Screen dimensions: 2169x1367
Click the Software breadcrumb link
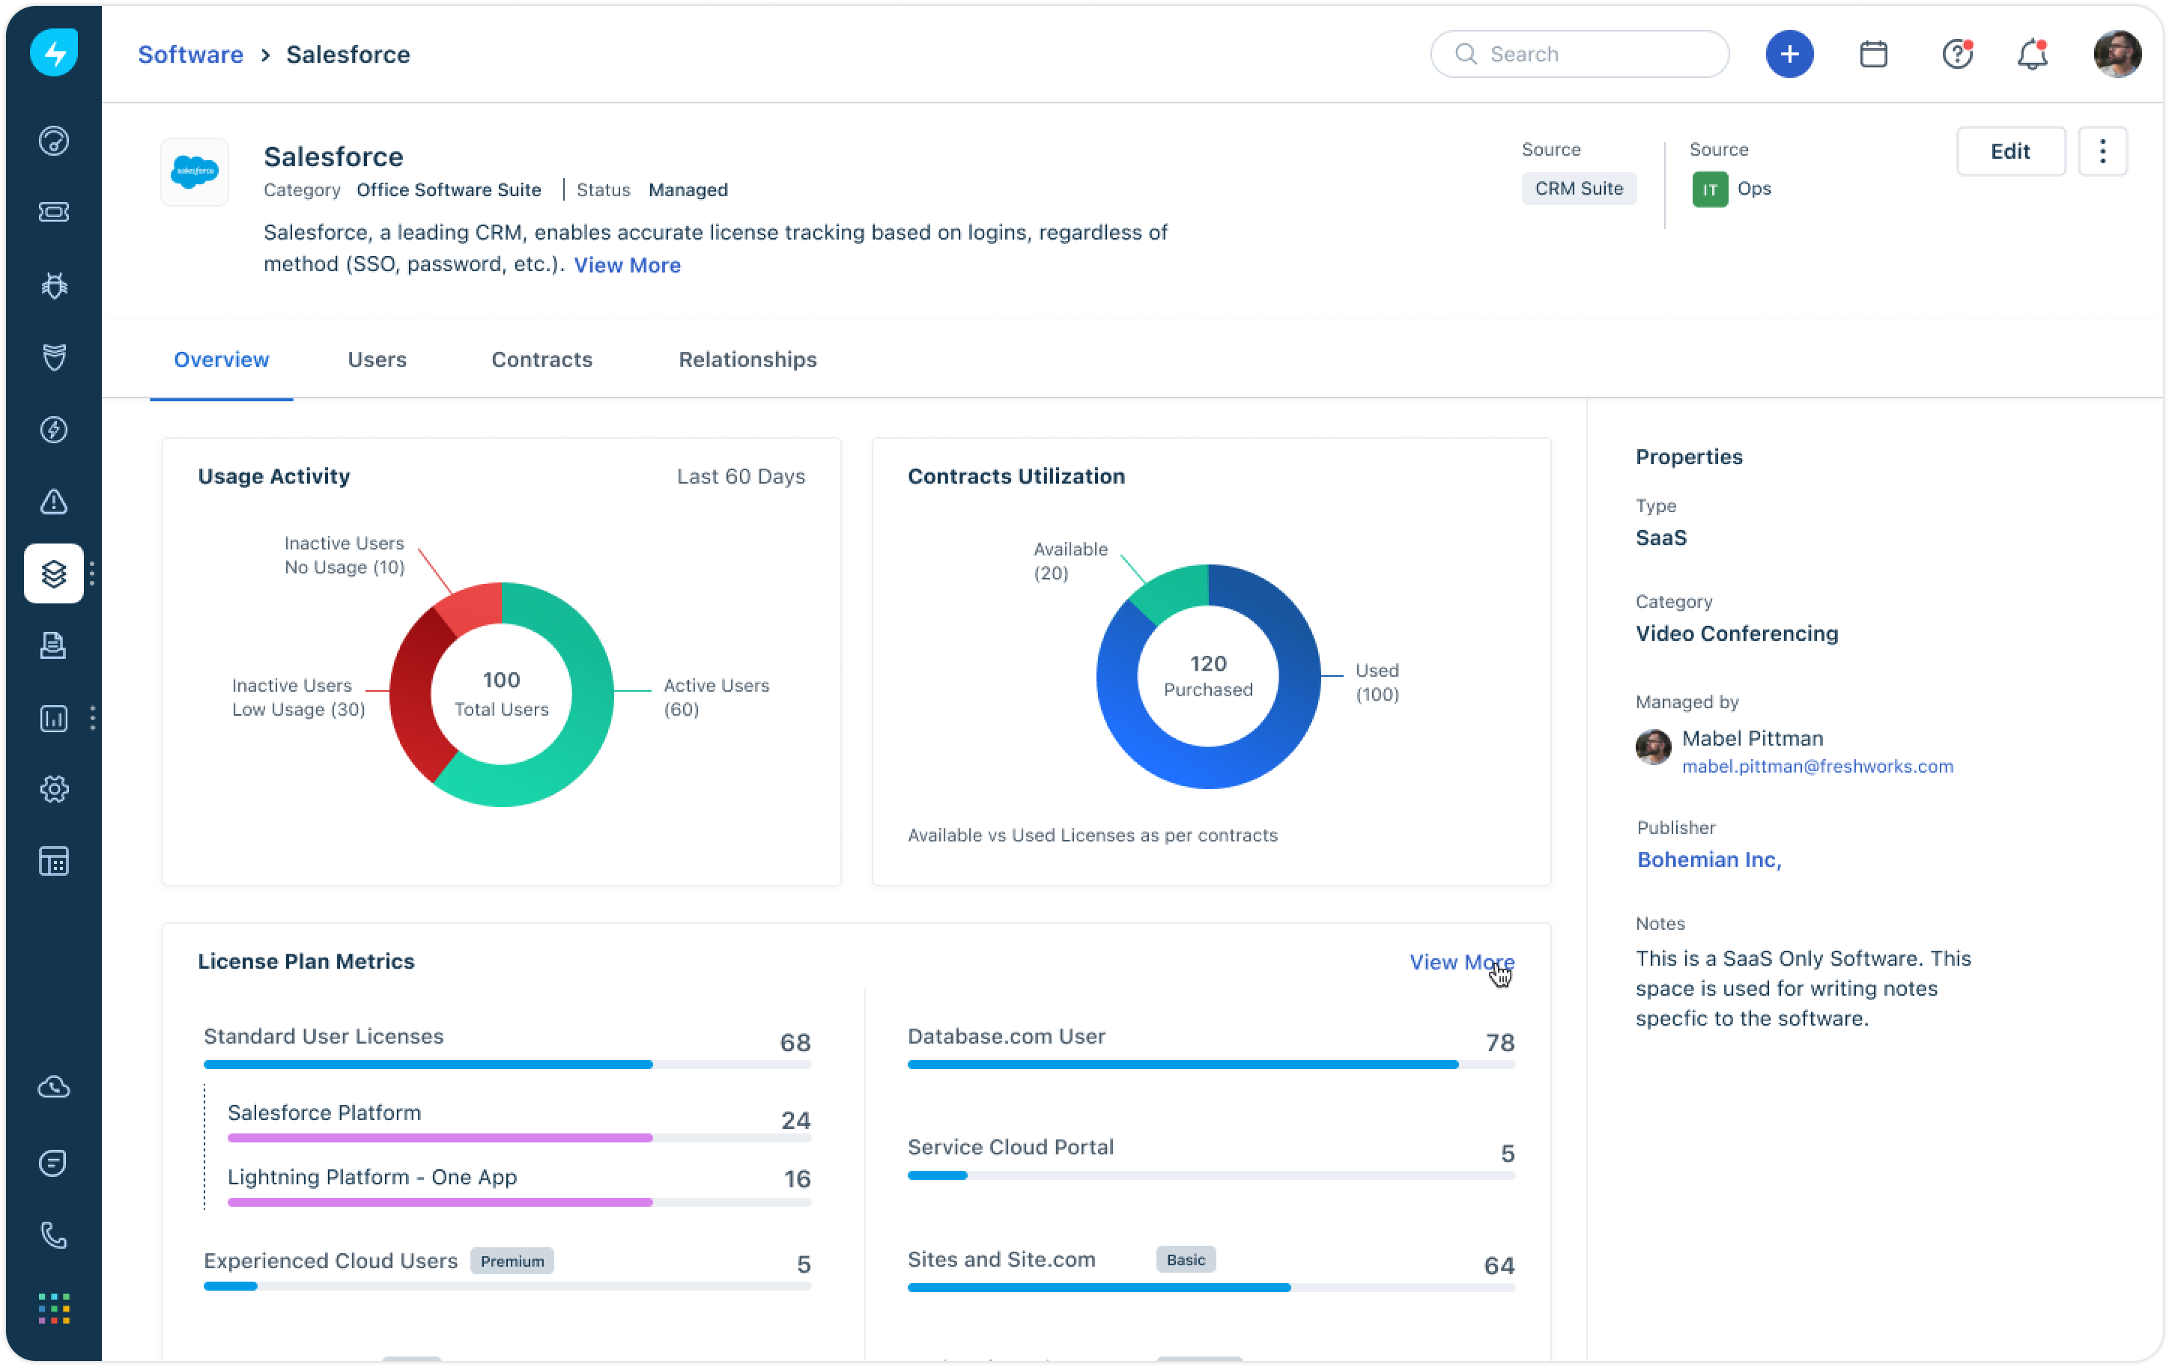tap(190, 54)
